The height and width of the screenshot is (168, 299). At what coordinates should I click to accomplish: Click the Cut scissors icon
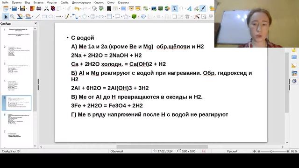[x=46, y=8]
